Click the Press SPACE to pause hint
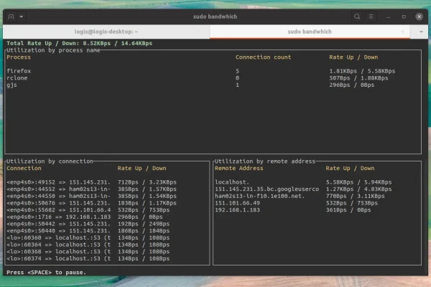Image resolution: width=431 pixels, height=287 pixels. click(46, 273)
